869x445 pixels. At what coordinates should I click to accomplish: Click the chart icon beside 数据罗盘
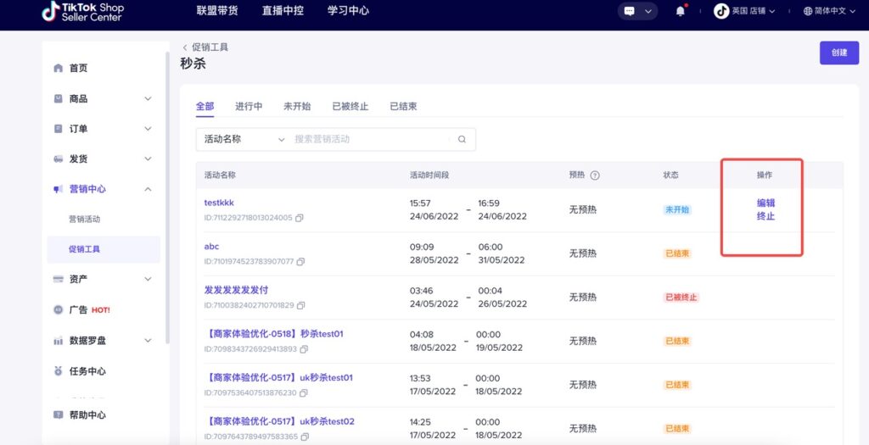(59, 341)
